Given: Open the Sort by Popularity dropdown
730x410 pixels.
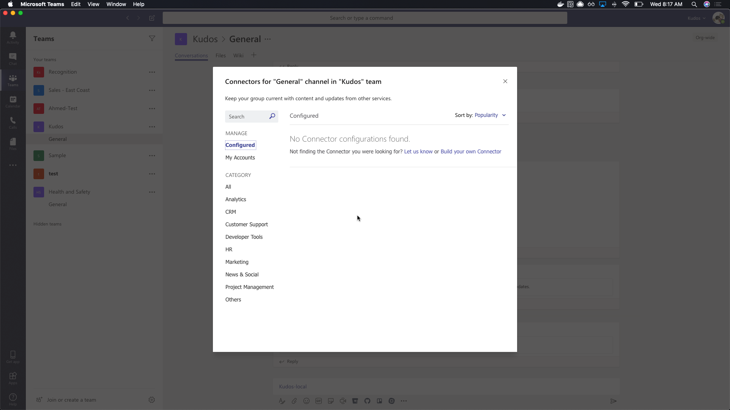Looking at the screenshot, I should [x=490, y=115].
